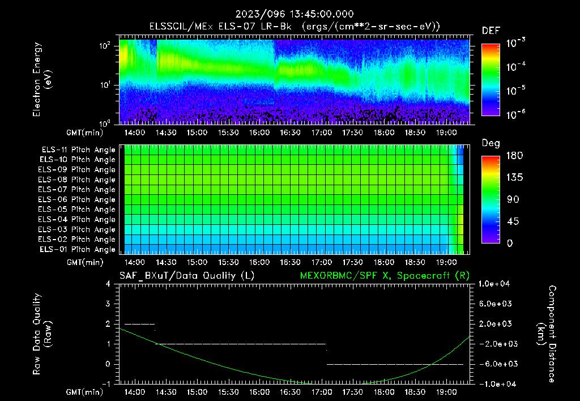Click the DEF color bar
Image resolution: width=580 pixels, height=401 pixels.
click(491, 79)
